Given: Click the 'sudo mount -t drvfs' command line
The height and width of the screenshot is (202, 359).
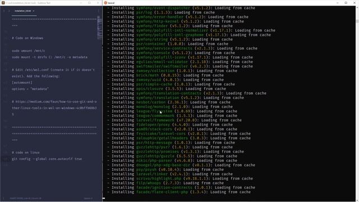Looking at the screenshot, I should click(x=50, y=57).
